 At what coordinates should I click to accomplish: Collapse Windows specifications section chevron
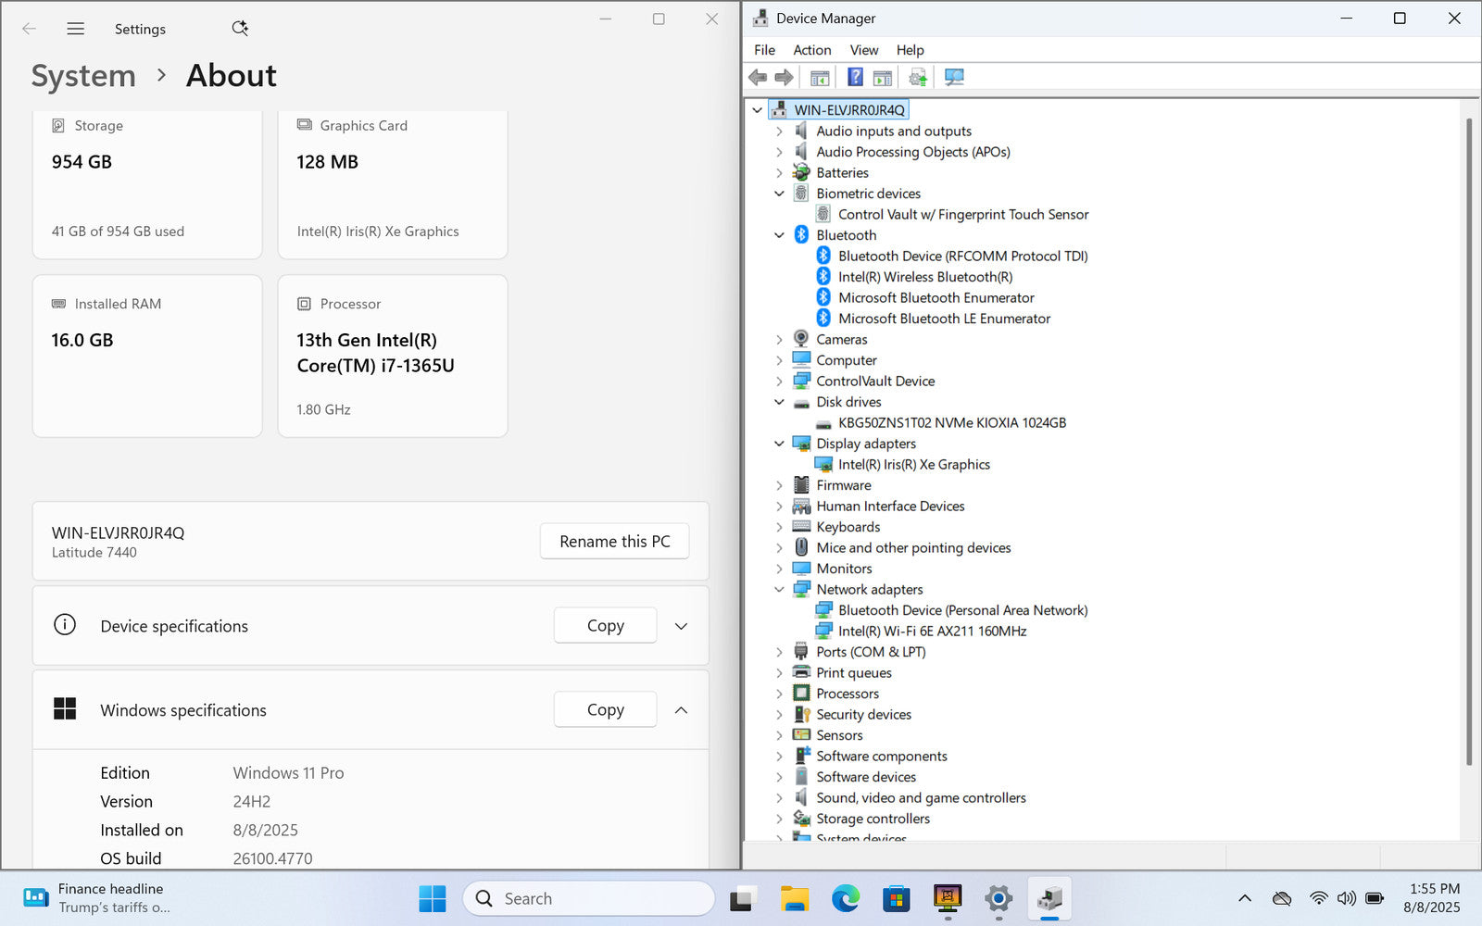click(681, 710)
